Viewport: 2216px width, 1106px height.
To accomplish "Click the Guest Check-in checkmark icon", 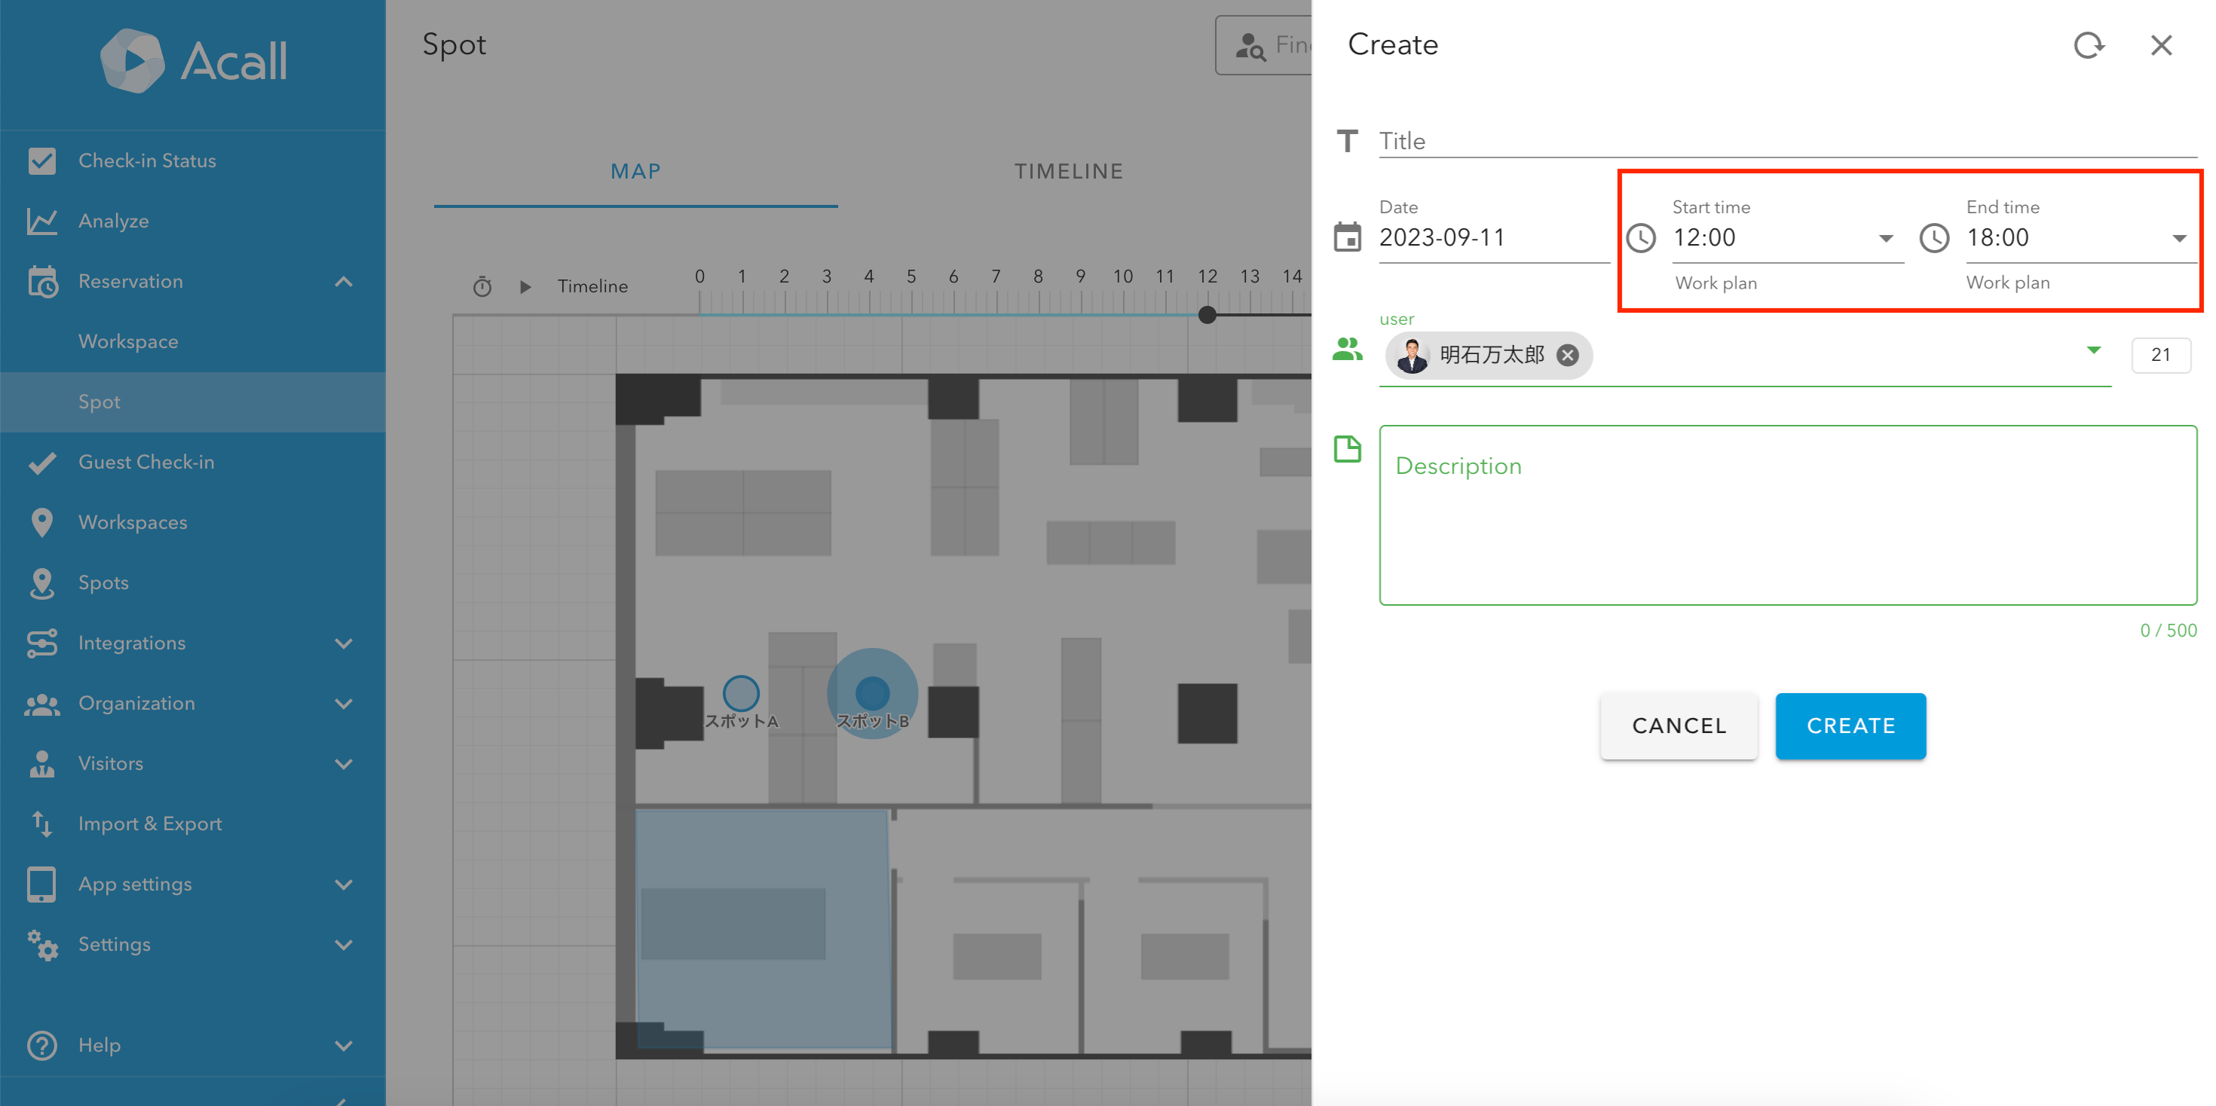I will click(x=41, y=463).
